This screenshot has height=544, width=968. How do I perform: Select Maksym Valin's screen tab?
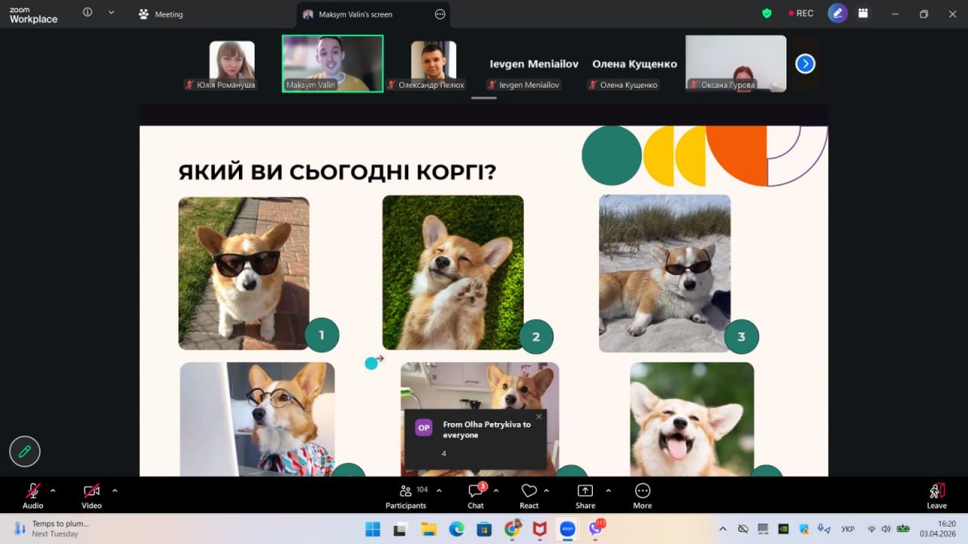click(355, 14)
